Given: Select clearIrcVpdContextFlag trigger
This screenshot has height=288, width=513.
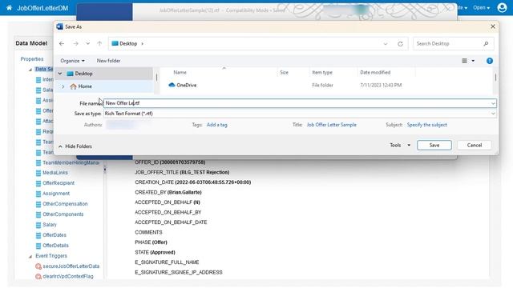Looking at the screenshot, I should 68,276.
